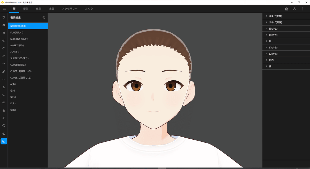Open the three-dot overflow menu
310x169 pixels.
(x=303, y=9)
